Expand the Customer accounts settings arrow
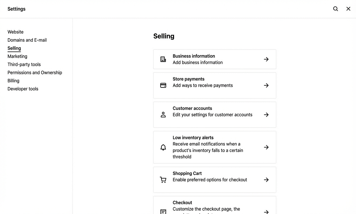Image resolution: width=356 pixels, height=214 pixels. tap(266, 114)
